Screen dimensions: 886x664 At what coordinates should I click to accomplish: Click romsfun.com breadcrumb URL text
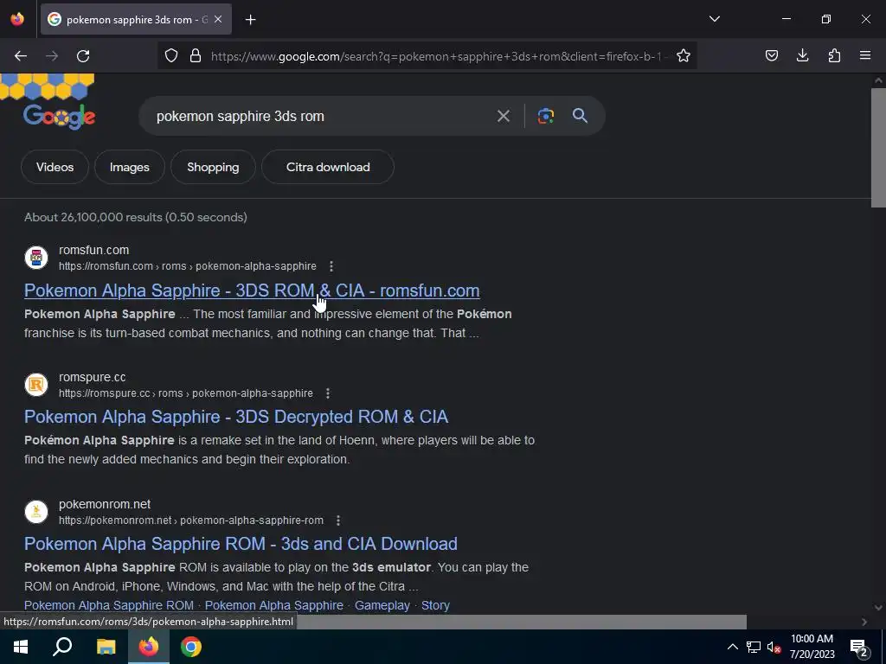pos(188,266)
